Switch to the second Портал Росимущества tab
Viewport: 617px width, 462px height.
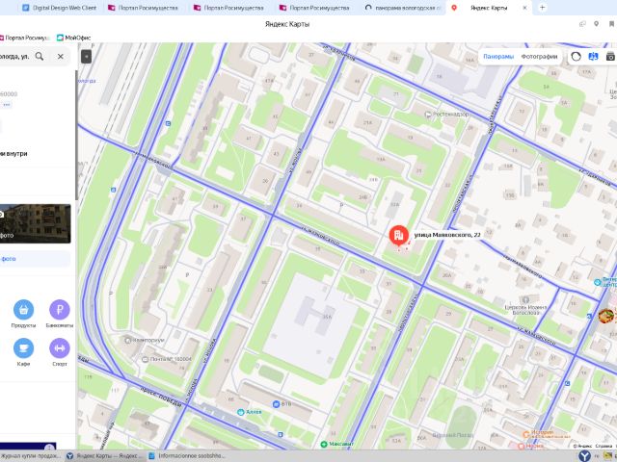coord(228,8)
